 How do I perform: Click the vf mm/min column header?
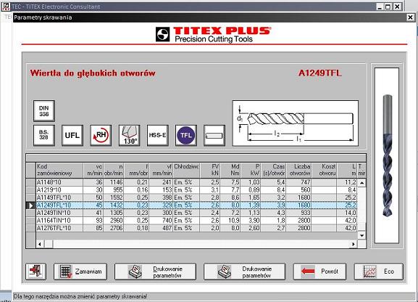pyautogui.click(x=161, y=170)
